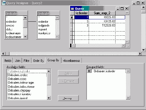Click the cell with value 112523.00
The height and width of the screenshot is (110, 146).
click(x=102, y=25)
